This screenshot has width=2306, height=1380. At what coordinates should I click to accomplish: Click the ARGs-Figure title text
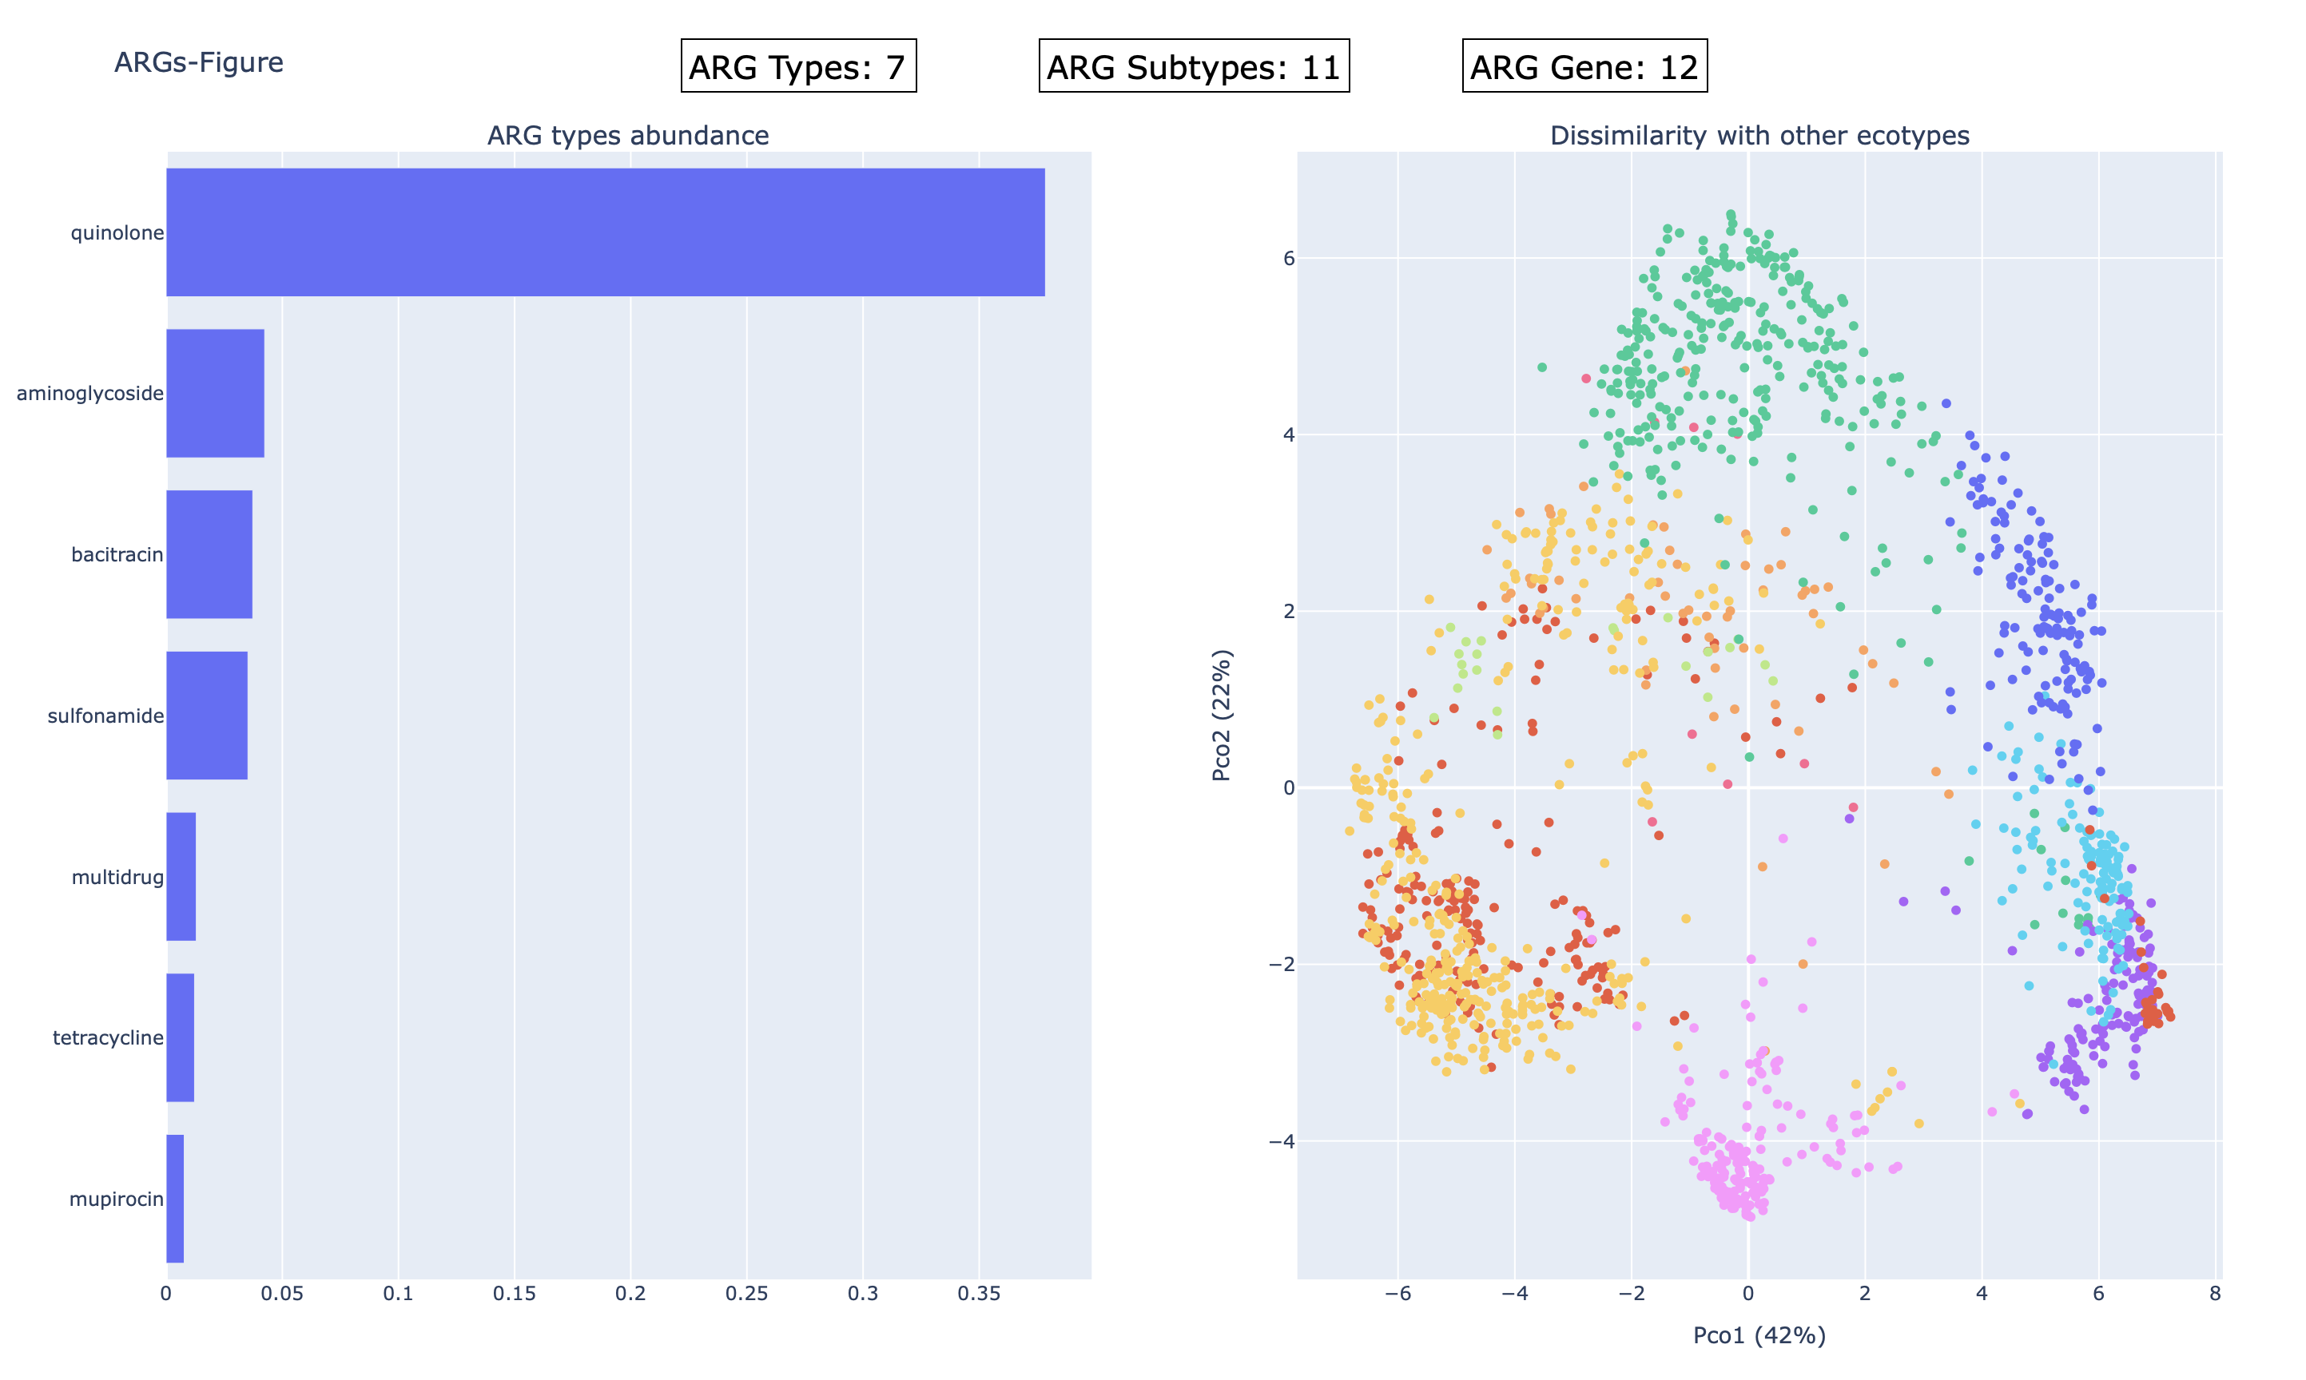pyautogui.click(x=199, y=62)
